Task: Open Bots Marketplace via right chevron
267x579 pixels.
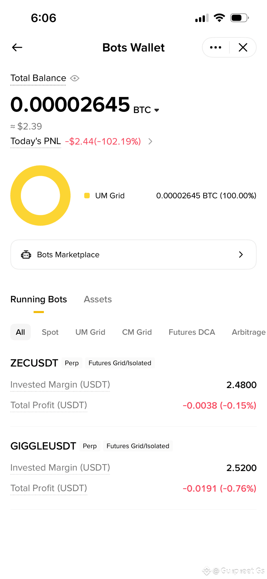Action: (x=241, y=255)
